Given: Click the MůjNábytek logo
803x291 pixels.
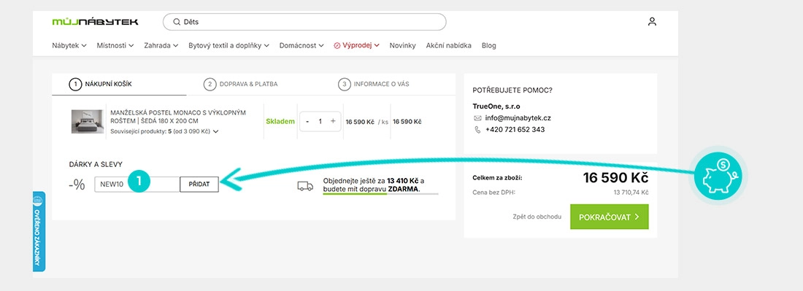Looking at the screenshot, I should [95, 22].
